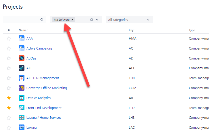Click the AdOps project avatar icon
The image size is (209, 130).
tap(22, 58)
